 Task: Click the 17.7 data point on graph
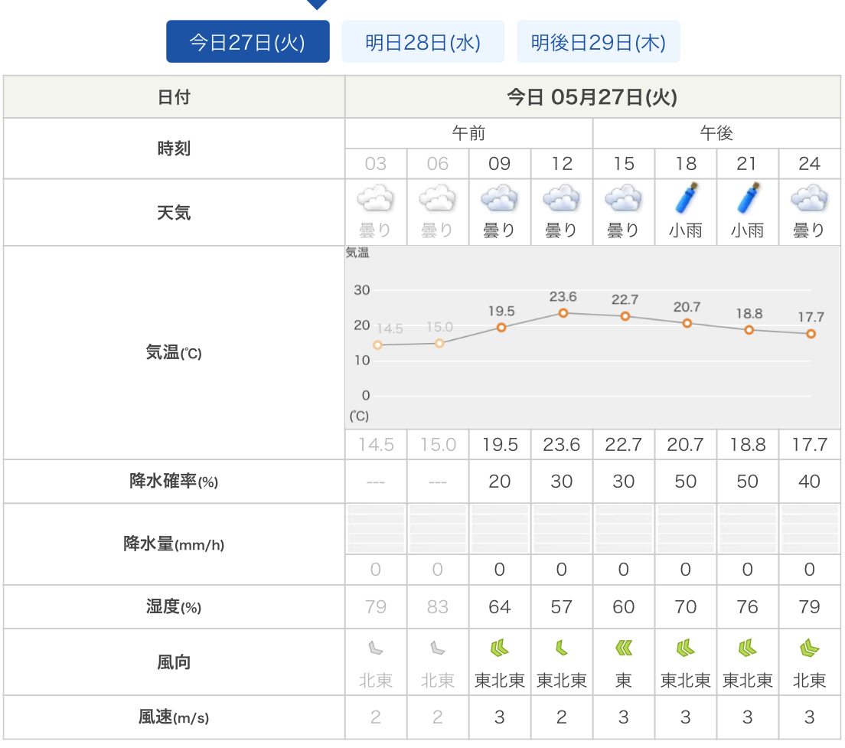click(x=811, y=334)
